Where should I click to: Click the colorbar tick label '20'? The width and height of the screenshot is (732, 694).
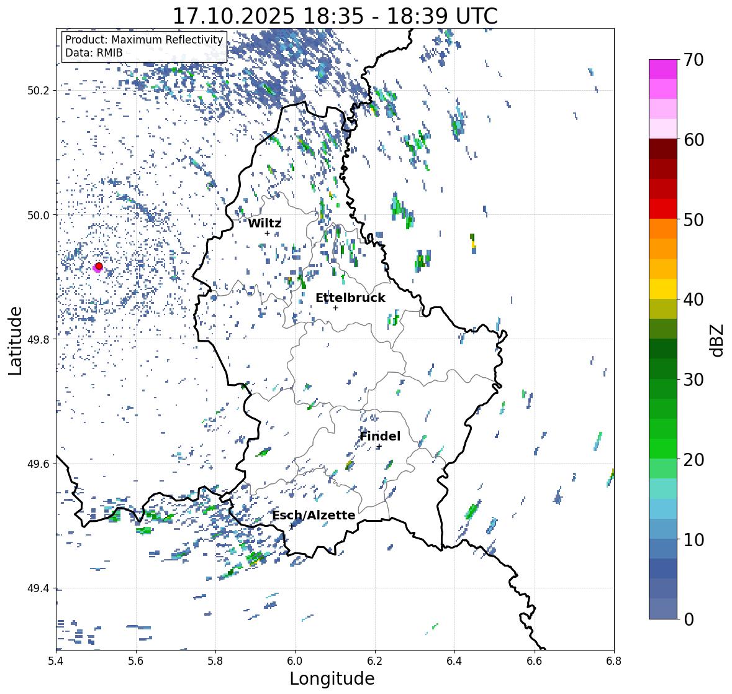[x=694, y=459]
